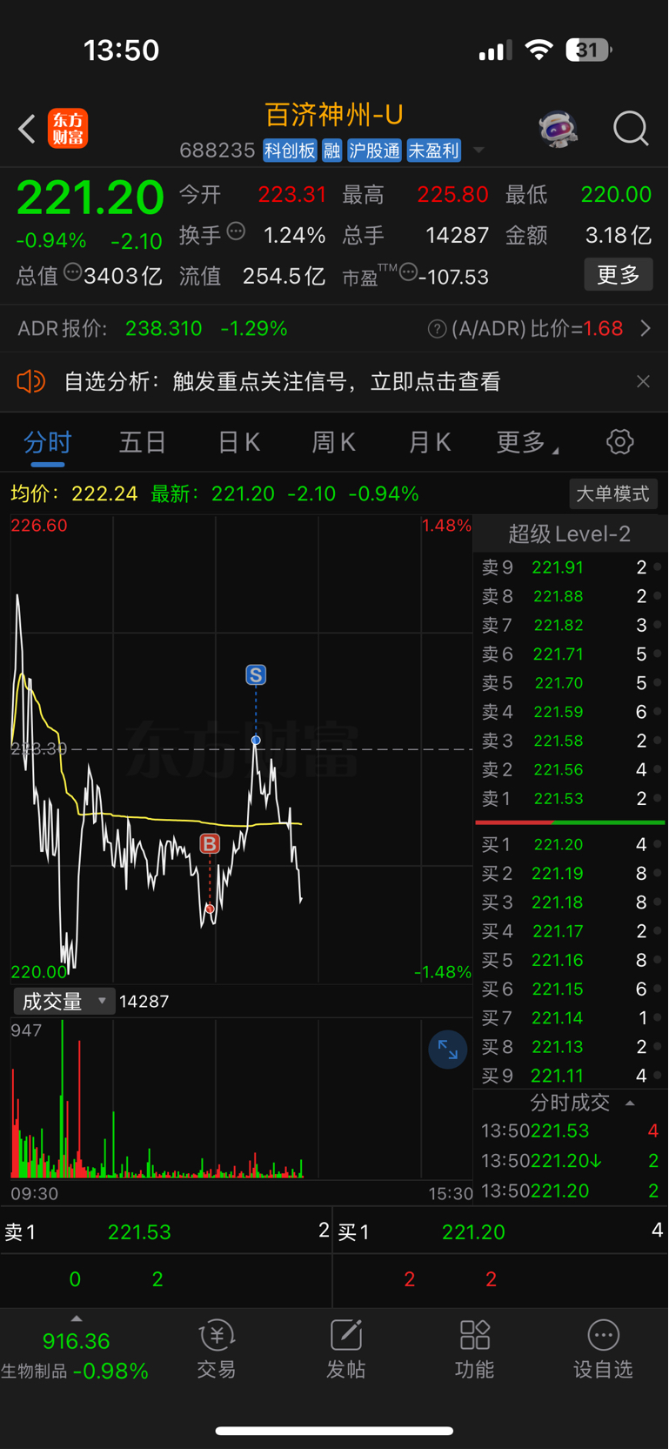Tap trade record 13:50 221.53
This screenshot has height=1449, width=669.
point(571,1131)
